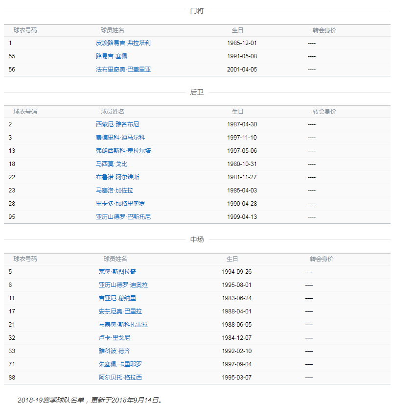Click 朱塞佩·卡里耶罗 player link
The image size is (393, 404).
(x=120, y=364)
